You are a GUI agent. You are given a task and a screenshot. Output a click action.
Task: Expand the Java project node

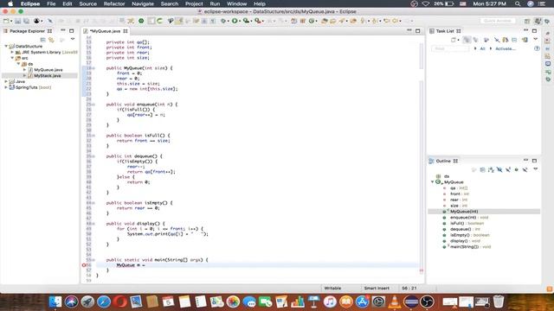pyautogui.click(x=6, y=81)
